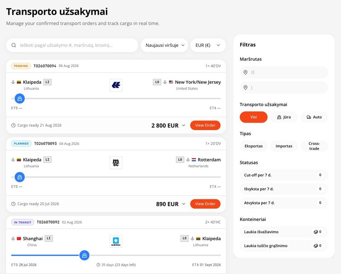Expand the 2 800 EUR price breakdown
Image resolution: width=341 pixels, height=274 pixels.
click(x=184, y=125)
